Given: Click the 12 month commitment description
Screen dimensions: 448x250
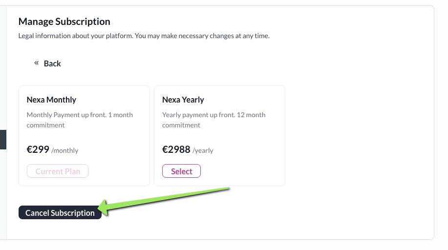Looking at the screenshot, I should point(213,120).
